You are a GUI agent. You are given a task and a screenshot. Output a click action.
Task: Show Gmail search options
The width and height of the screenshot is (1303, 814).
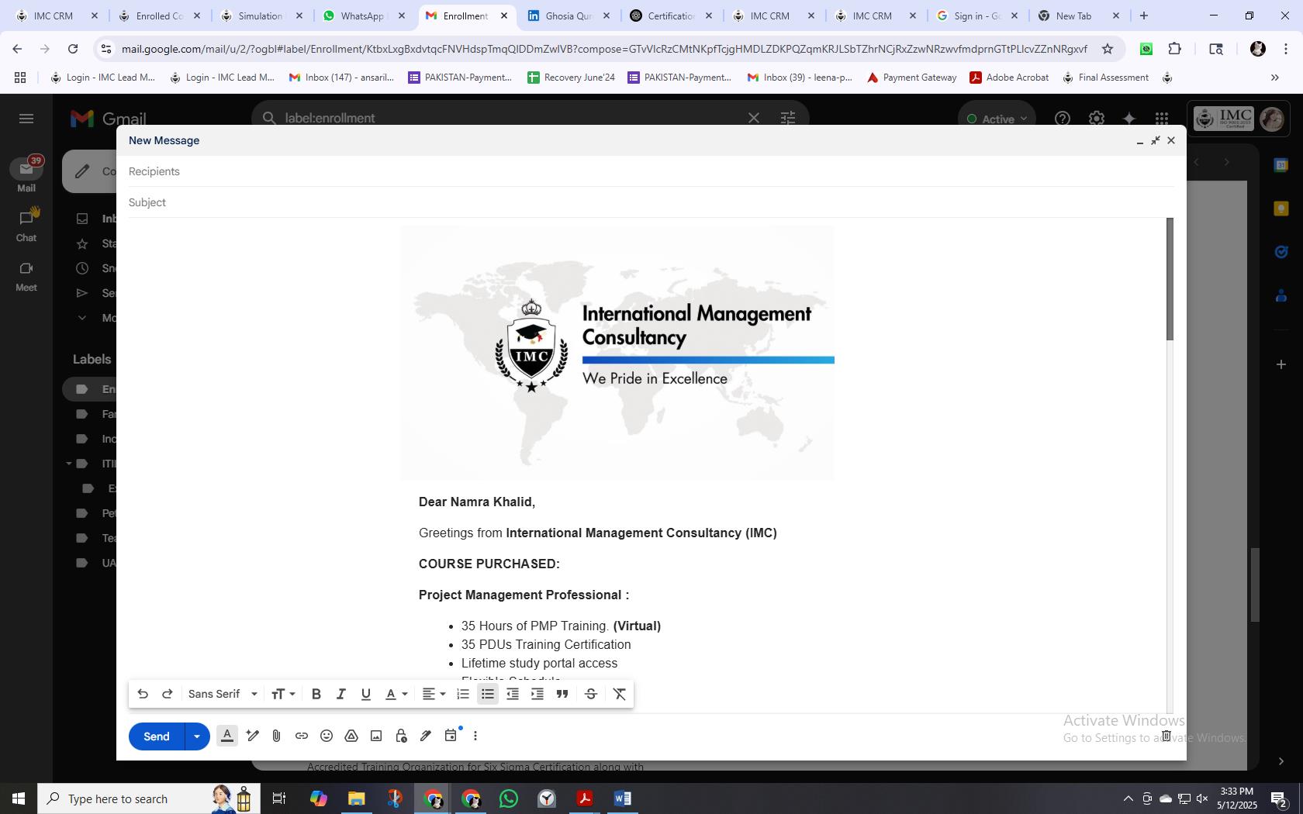pyautogui.click(x=787, y=118)
